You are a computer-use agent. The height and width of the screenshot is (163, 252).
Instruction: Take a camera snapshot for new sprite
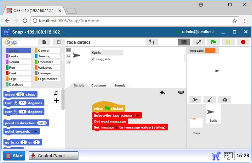pos(225,100)
